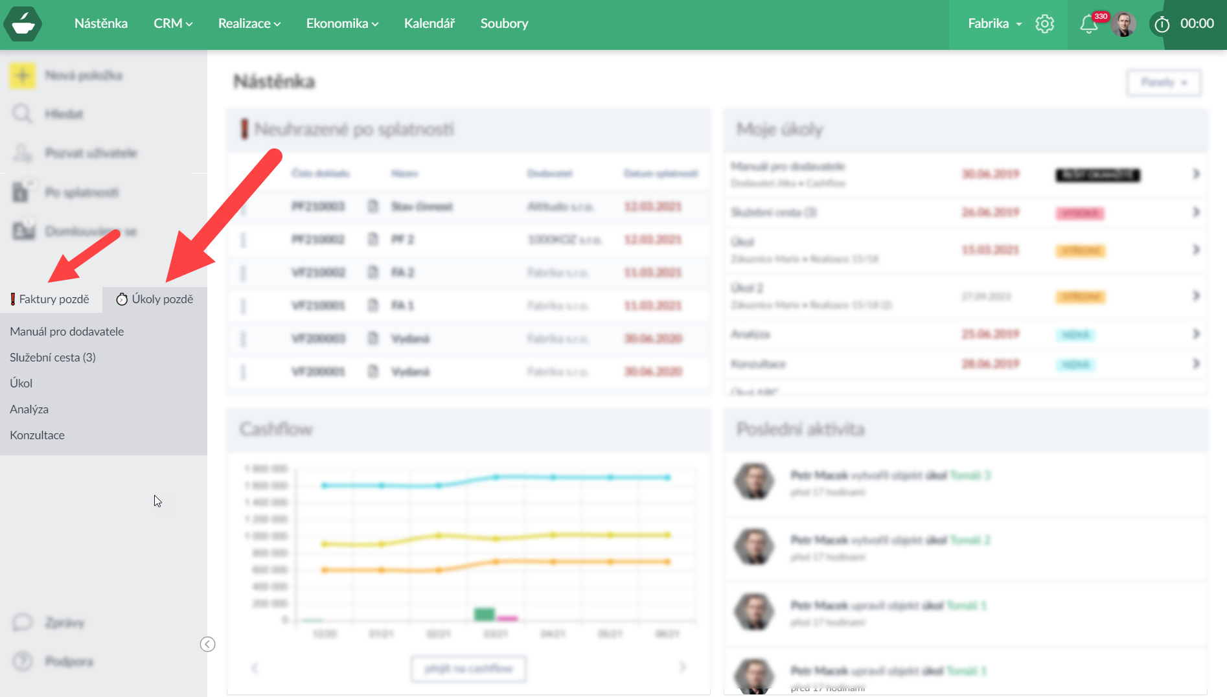Collapse the left sidebar with arrow circle
This screenshot has width=1227, height=697.
[x=207, y=644]
